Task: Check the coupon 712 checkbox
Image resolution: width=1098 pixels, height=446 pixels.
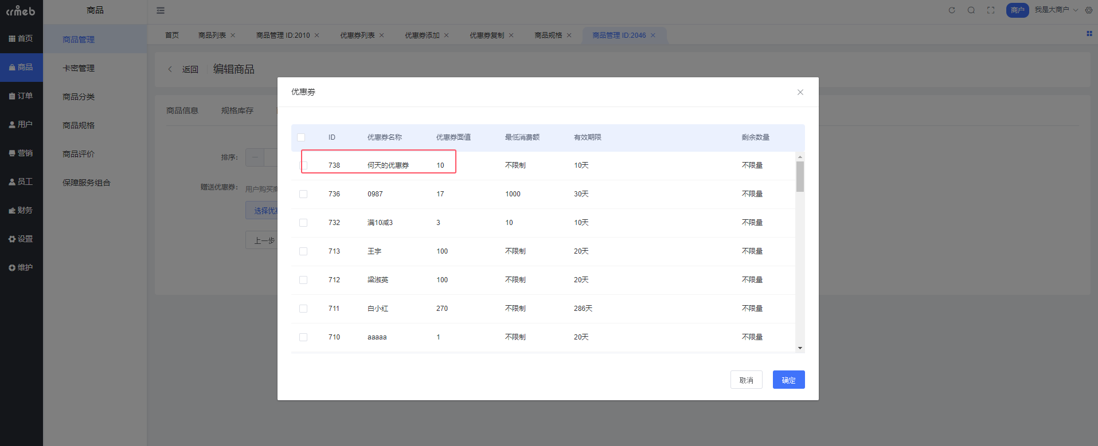Action: pyautogui.click(x=303, y=280)
